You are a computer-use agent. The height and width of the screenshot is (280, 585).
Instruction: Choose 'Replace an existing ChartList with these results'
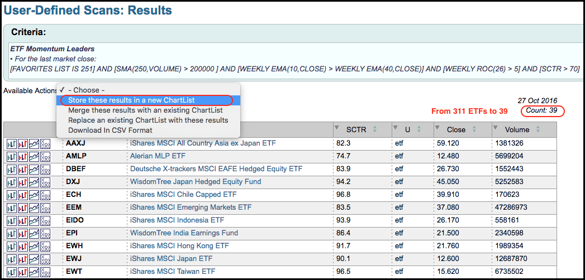click(148, 120)
